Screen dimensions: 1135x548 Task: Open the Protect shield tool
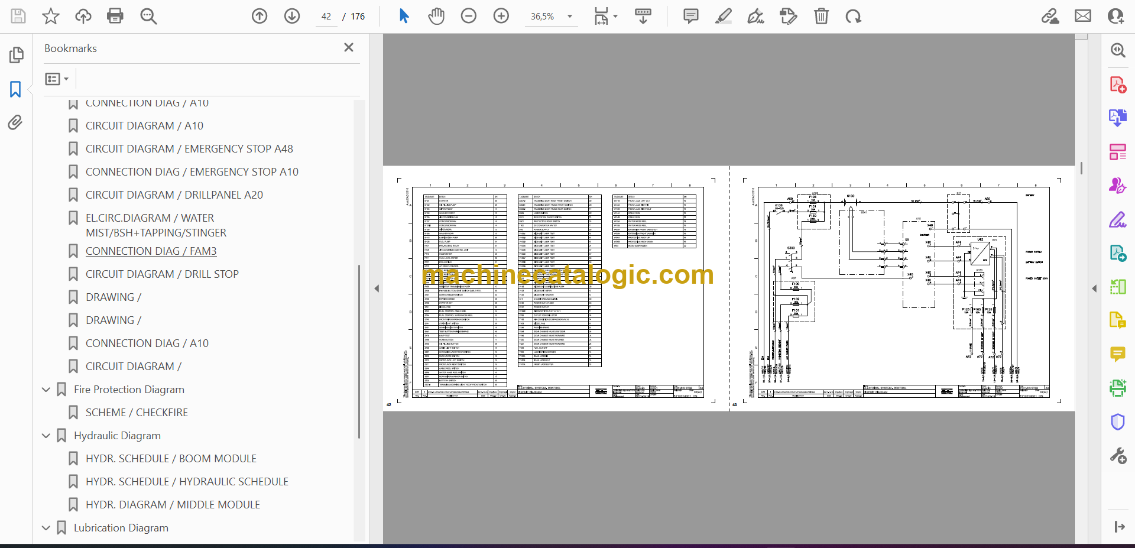coord(1118,421)
